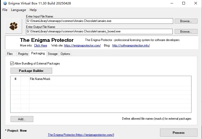This screenshot has width=202, height=139.
Task: Click inside the input file name field
Action: pyautogui.click(x=99, y=21)
